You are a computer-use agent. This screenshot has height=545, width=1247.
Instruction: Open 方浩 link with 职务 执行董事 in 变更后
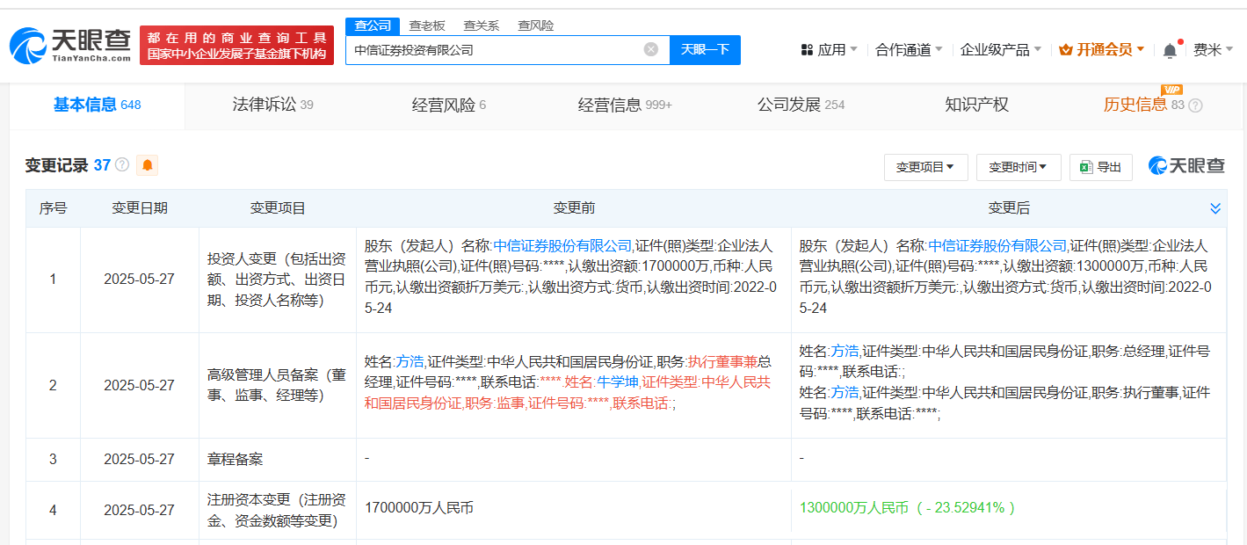click(845, 392)
